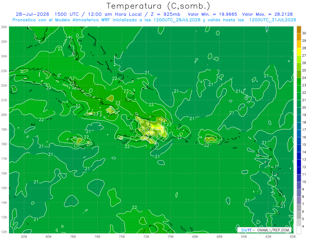The image size is (311, 240).
Task: Click the '20N' latitude axis label
Action: [x=4, y=115]
